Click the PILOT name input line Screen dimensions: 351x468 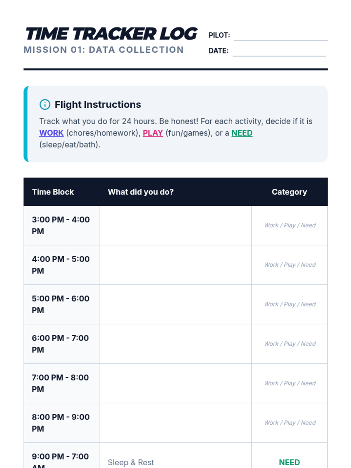point(281,35)
